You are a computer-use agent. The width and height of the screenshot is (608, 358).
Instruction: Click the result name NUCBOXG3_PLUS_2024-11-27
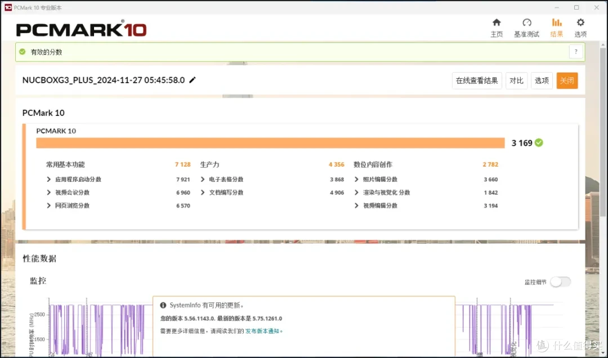point(103,80)
